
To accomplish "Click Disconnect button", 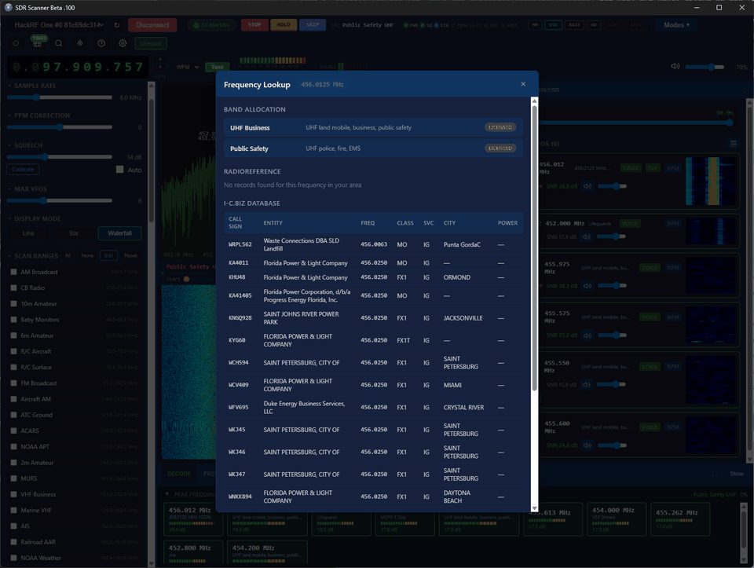I will (x=152, y=25).
